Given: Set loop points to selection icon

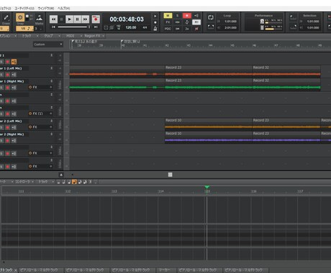Looking at the screenshot, I should (x=211, y=27).
